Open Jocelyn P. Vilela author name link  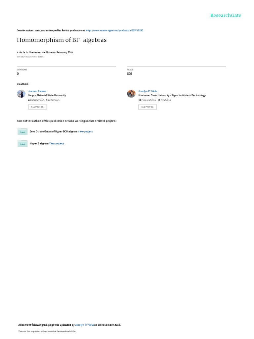148,91
